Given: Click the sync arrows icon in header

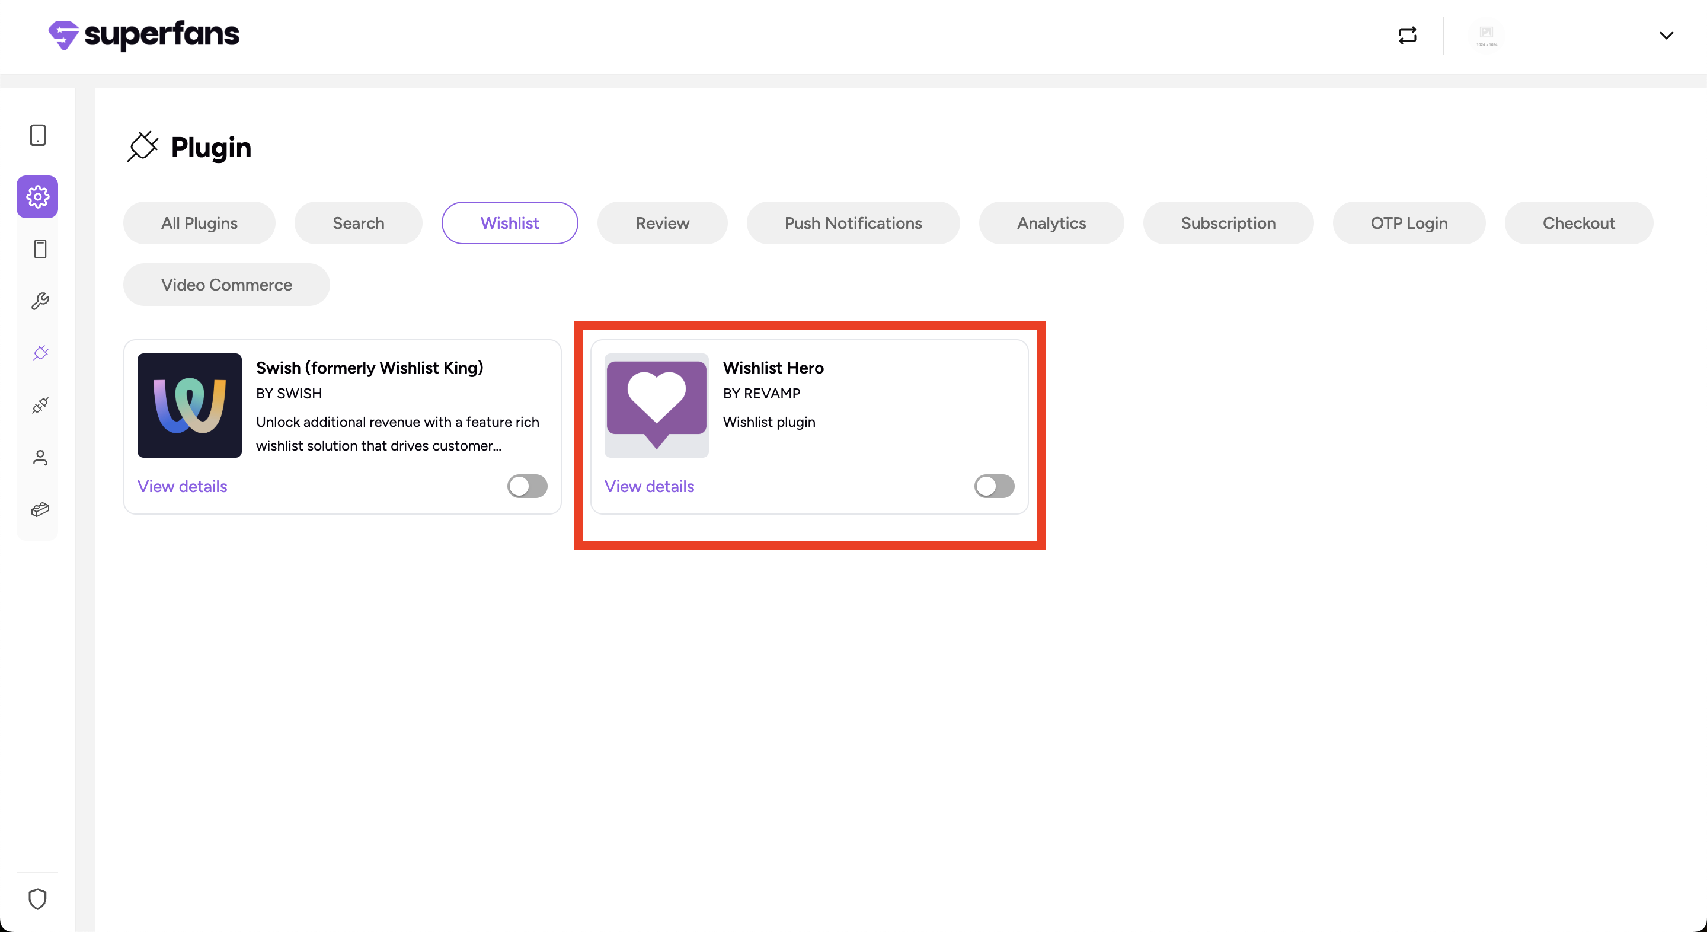Looking at the screenshot, I should tap(1408, 35).
